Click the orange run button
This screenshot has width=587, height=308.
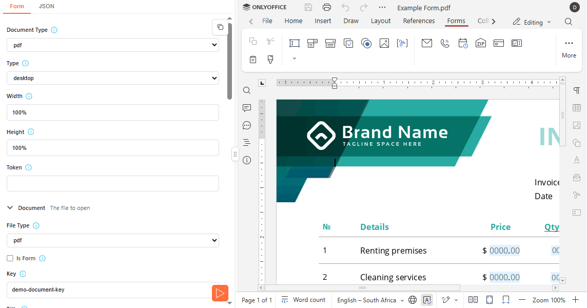pyautogui.click(x=220, y=293)
